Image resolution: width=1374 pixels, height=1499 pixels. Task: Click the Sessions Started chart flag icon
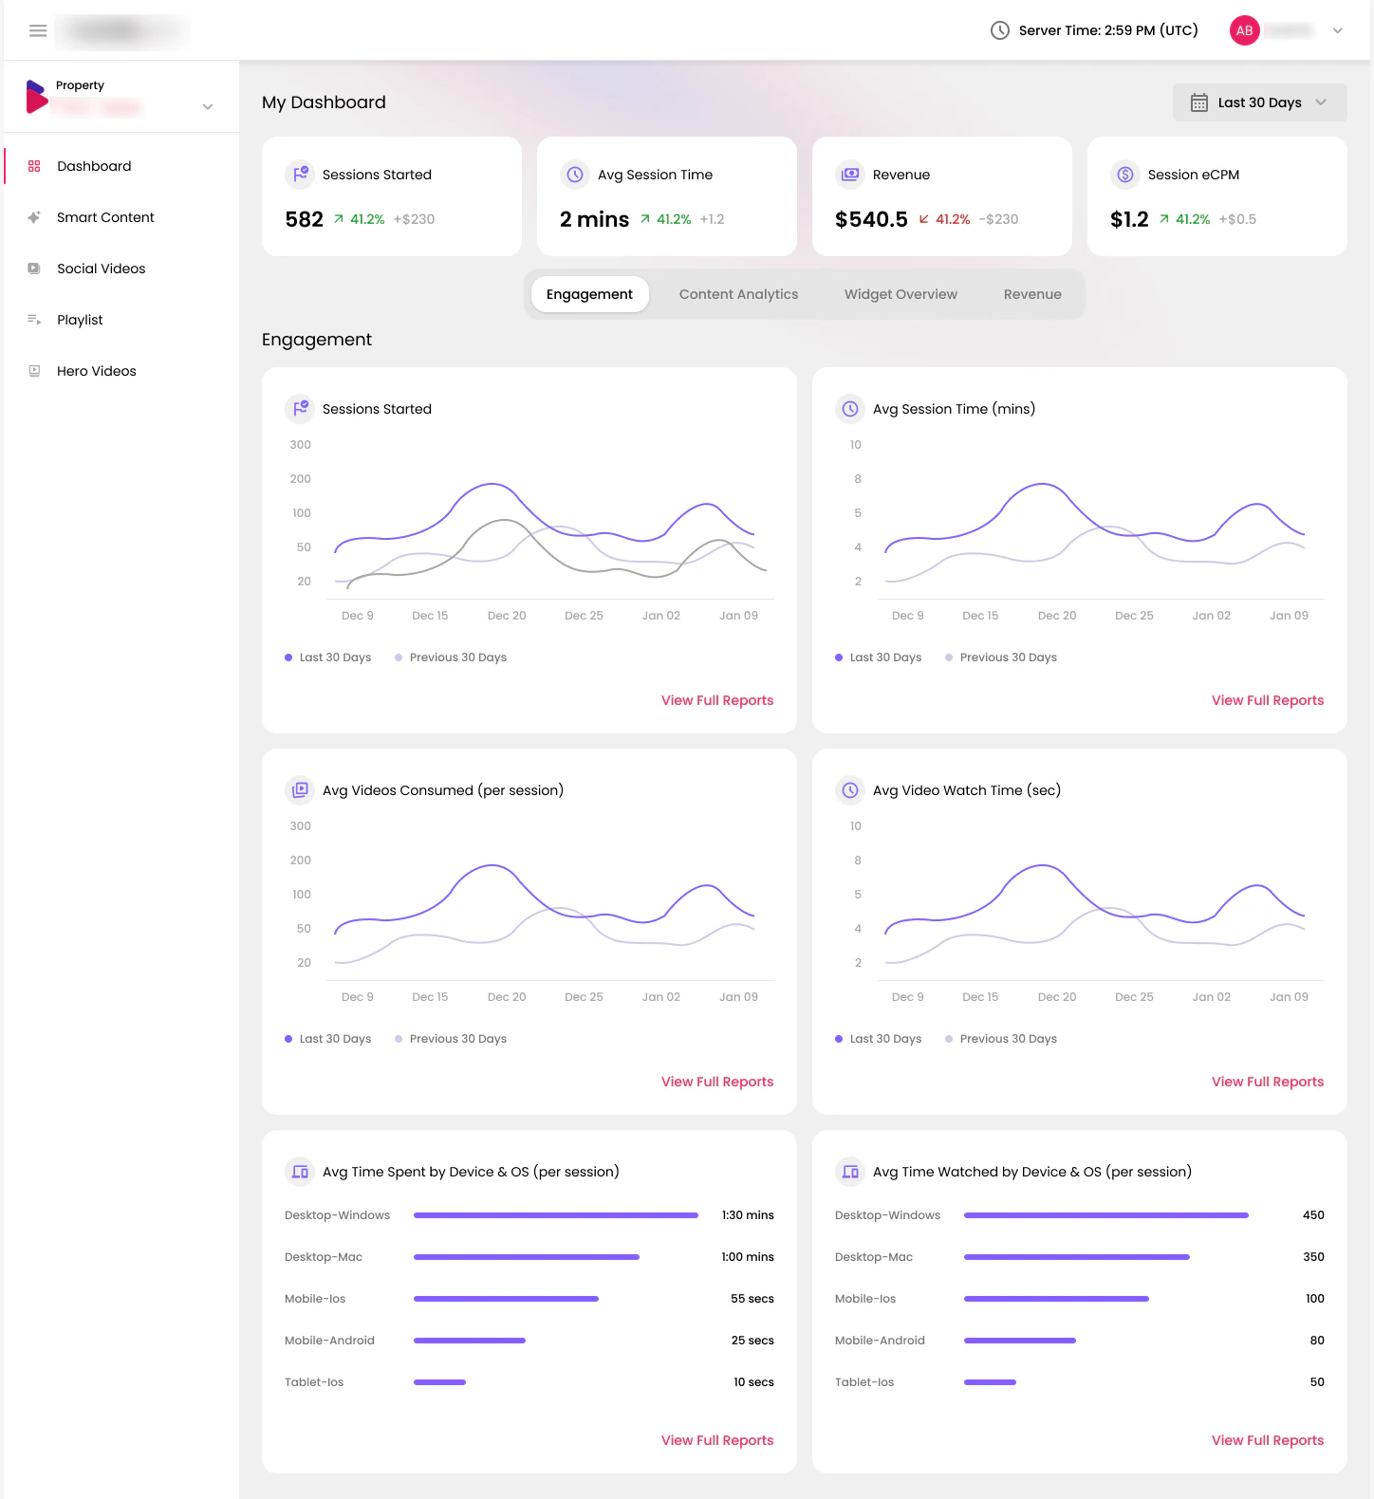(x=300, y=409)
